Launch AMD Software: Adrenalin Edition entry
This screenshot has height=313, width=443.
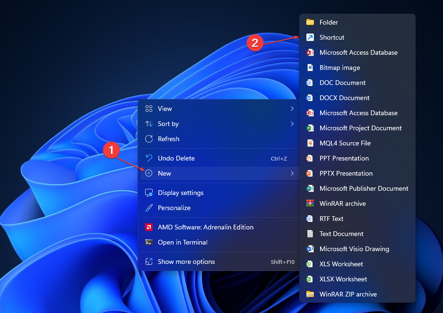(219, 227)
